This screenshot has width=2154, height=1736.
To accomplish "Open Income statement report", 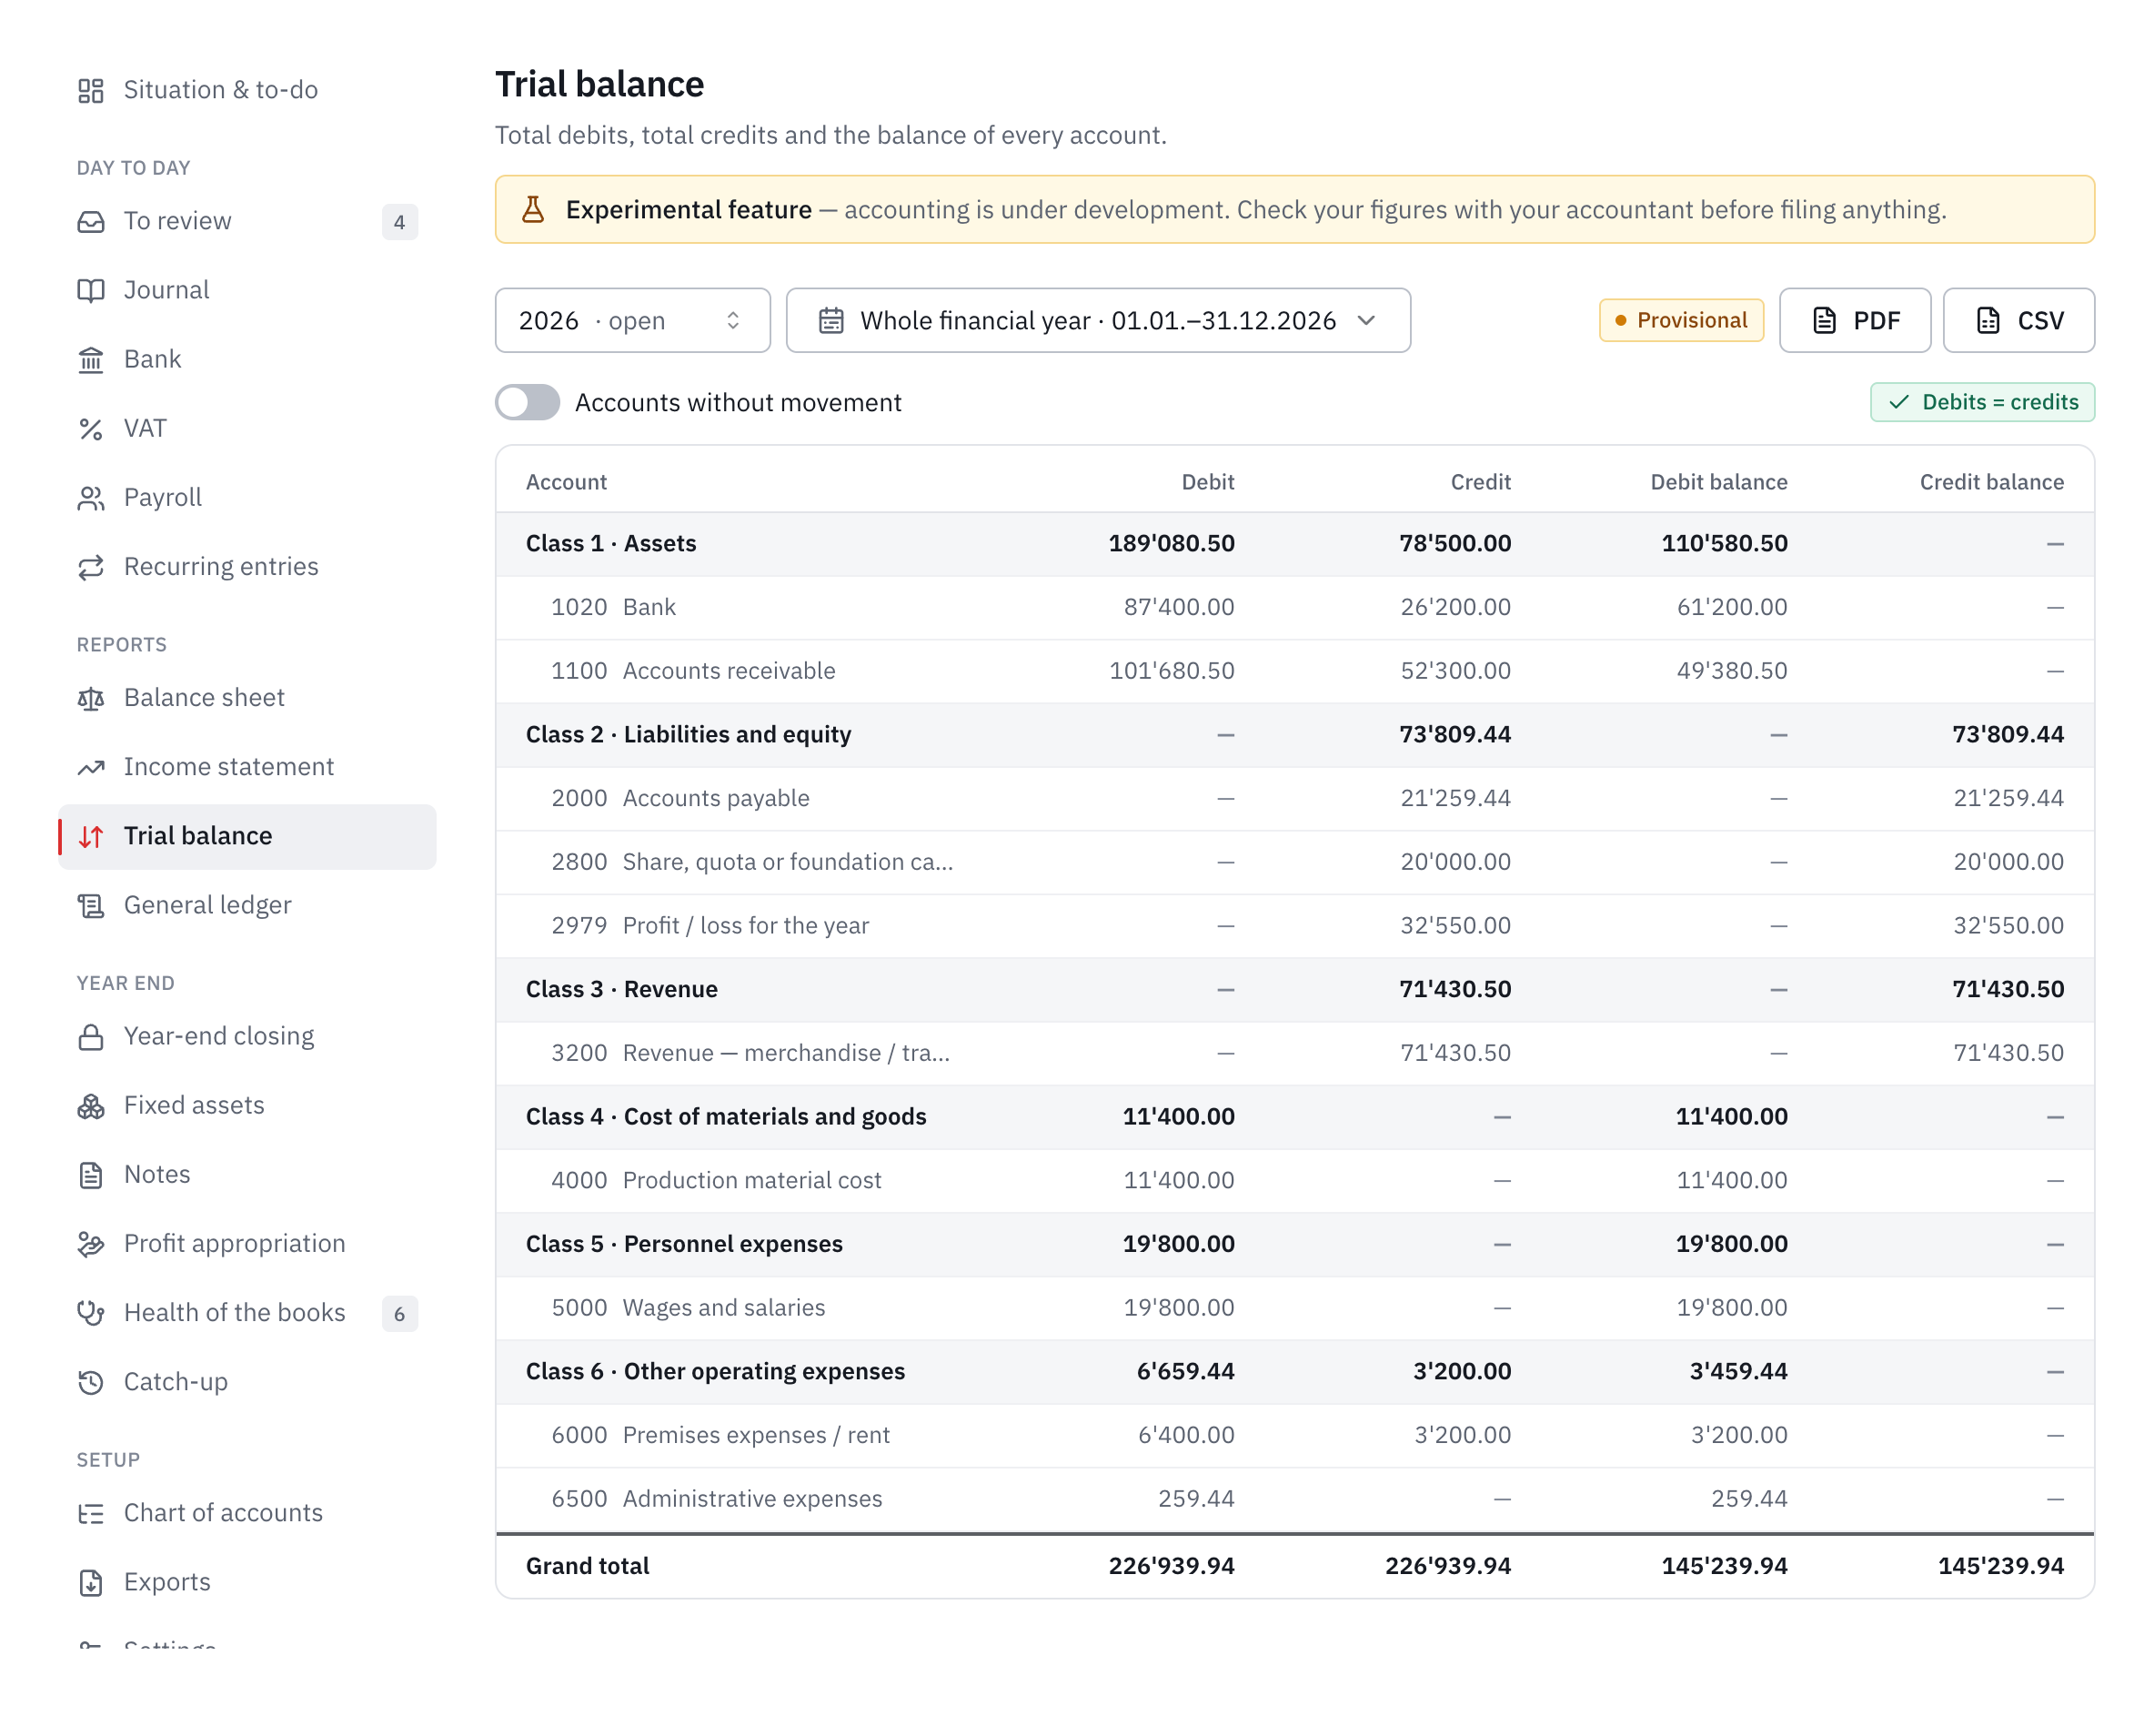I will point(248,767).
